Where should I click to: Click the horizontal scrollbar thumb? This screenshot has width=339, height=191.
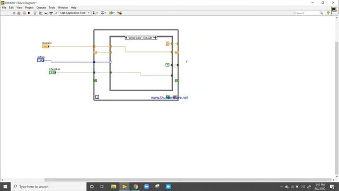point(188,180)
